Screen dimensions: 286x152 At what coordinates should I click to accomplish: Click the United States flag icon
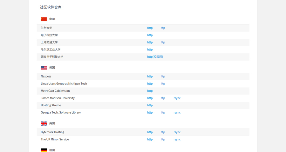point(44,68)
